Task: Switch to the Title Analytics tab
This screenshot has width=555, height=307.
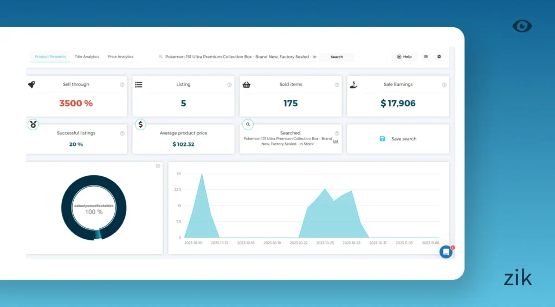Action: tap(87, 56)
